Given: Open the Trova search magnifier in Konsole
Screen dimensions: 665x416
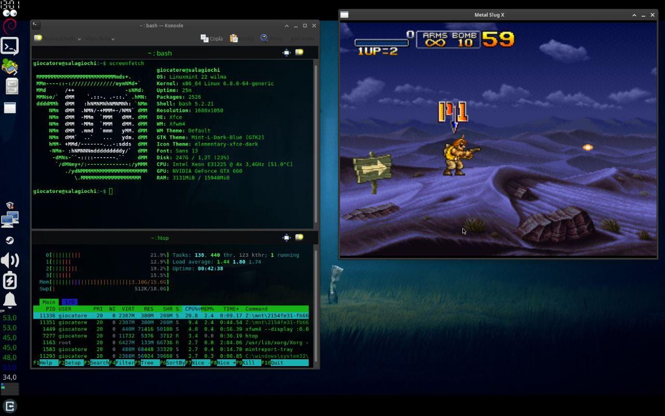Looking at the screenshot, I should pyautogui.click(x=264, y=38).
